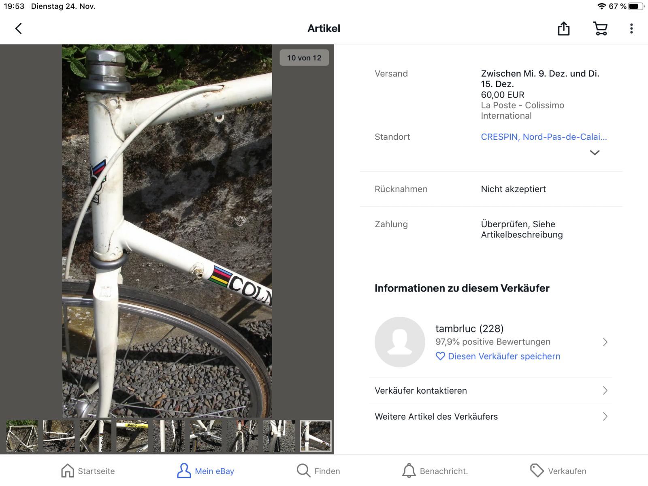This screenshot has width=648, height=486.
Task: Open the Finden search tab
Action: [x=318, y=471]
